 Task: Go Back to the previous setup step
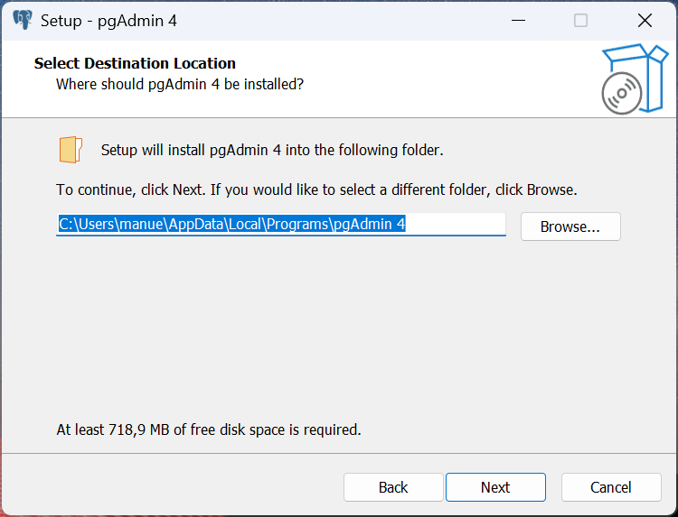(393, 487)
